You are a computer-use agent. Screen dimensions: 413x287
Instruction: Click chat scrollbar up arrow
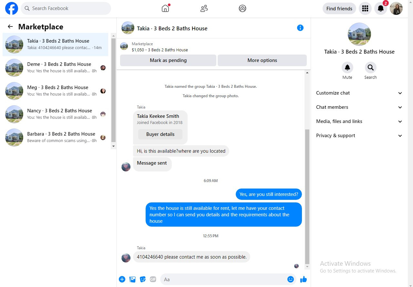coord(307,73)
